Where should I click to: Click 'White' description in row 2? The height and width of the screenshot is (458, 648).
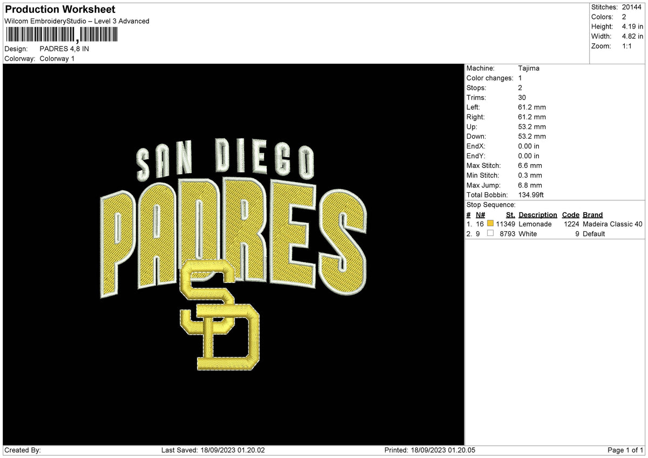(x=528, y=234)
